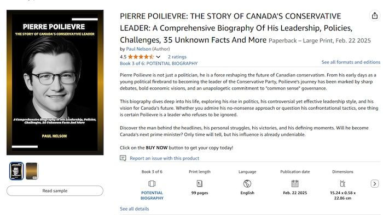This screenshot has width=383, height=215.
Task: Click the large book cover image
Action: pyautogui.click(x=55, y=82)
